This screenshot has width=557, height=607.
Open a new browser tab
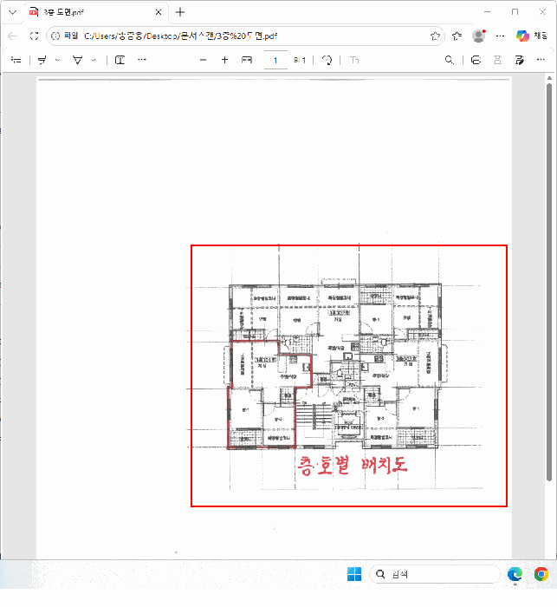(180, 12)
